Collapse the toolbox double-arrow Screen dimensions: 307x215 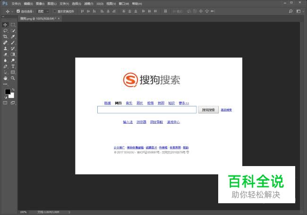coord(3,17)
